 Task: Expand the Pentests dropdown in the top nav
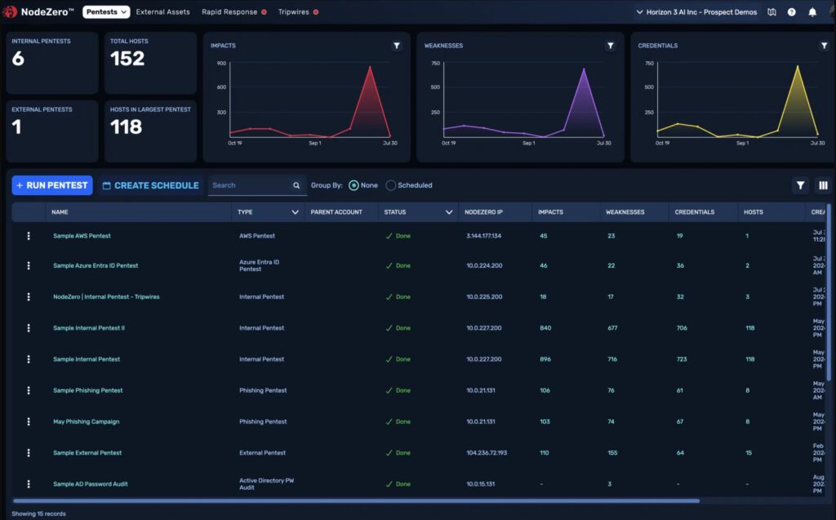pos(106,11)
